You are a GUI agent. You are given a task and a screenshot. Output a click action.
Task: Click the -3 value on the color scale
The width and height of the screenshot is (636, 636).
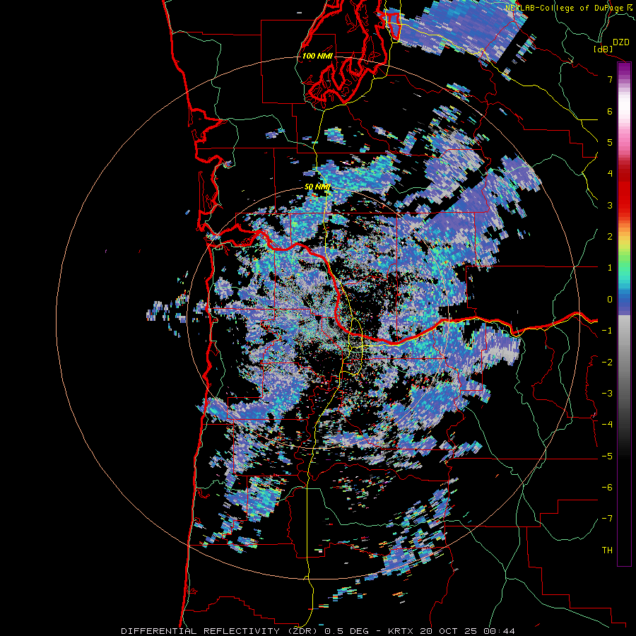607,393
